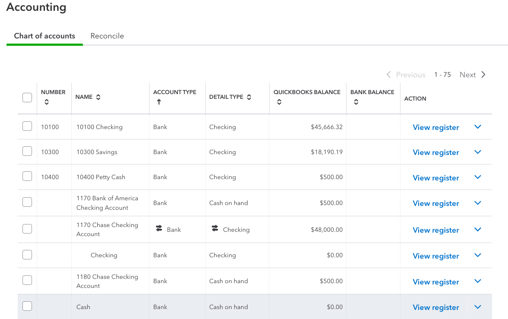Open action menu arrow for Cash account
Viewport: 508px width, 319px height.
tap(478, 307)
